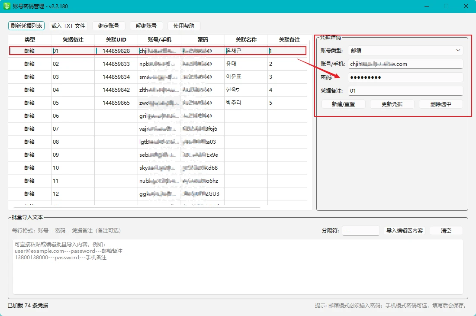Click the 新建/重置 button
Image resolution: width=476 pixels, height=316 pixels.
(343, 104)
